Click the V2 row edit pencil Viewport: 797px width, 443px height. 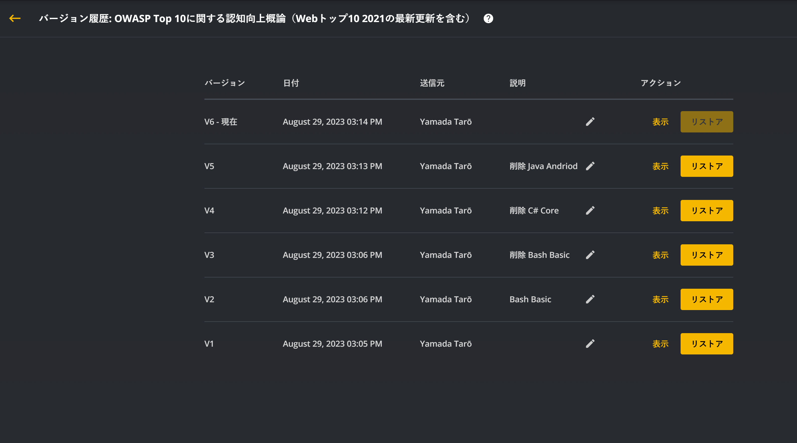[x=590, y=300]
